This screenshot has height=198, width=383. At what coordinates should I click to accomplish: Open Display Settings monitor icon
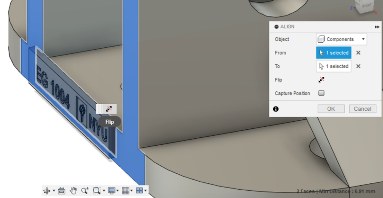(112, 190)
